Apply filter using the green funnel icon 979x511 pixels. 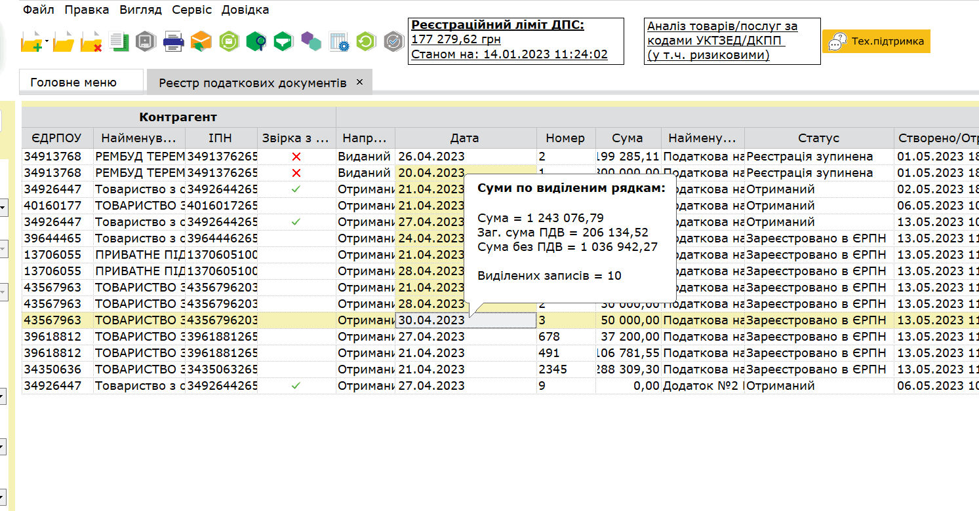pos(283,42)
